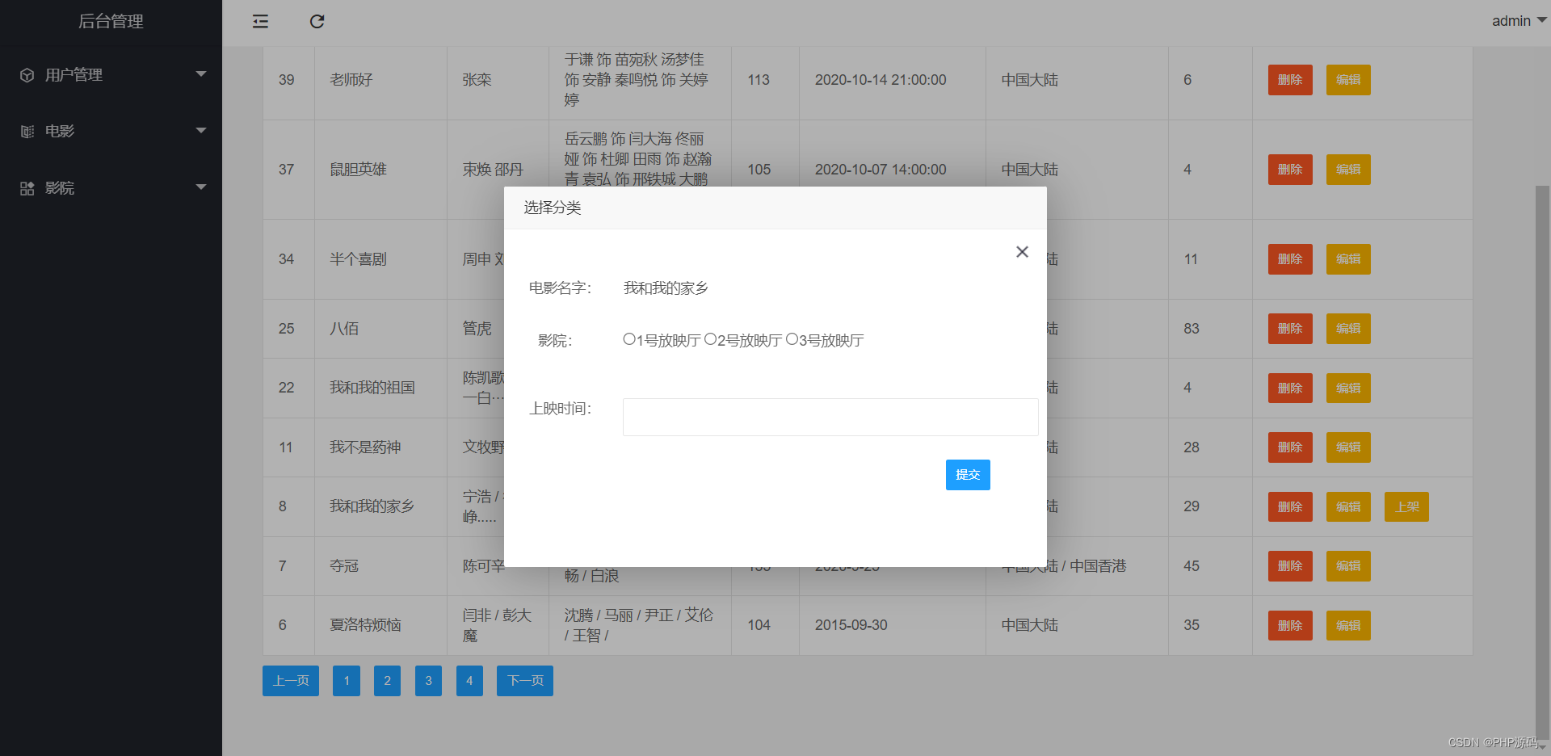This screenshot has width=1551, height=756.
Task: Edit the 夏洛特烦恼 movie row
Action: pos(1348,626)
